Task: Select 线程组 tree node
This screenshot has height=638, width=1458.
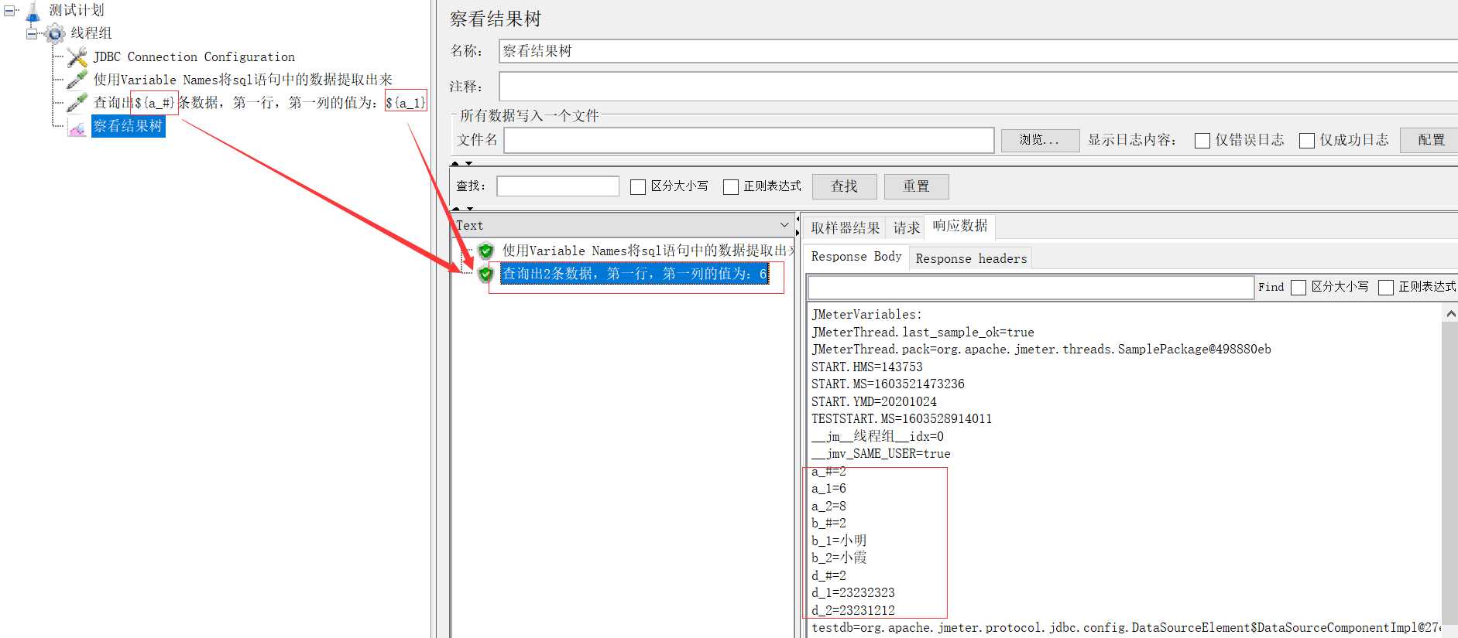Action: (91, 33)
